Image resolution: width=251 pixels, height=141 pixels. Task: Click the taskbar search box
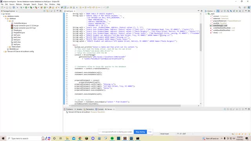[x=24, y=138]
